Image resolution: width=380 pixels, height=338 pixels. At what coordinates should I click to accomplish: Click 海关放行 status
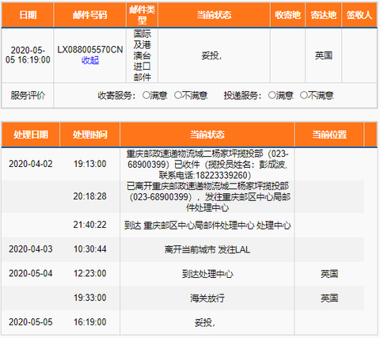tap(207, 298)
